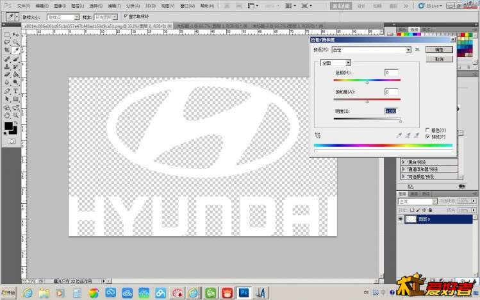The image size is (480, 300).
Task: Select the Rectangular Marquee tool
Action: (7, 34)
